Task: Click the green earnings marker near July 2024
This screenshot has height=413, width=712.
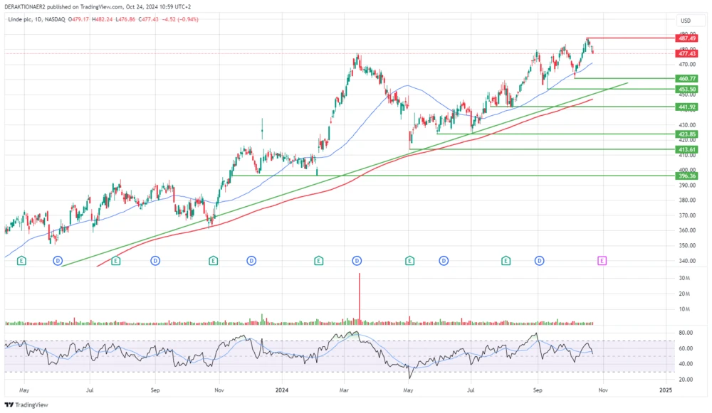Action: tap(506, 261)
